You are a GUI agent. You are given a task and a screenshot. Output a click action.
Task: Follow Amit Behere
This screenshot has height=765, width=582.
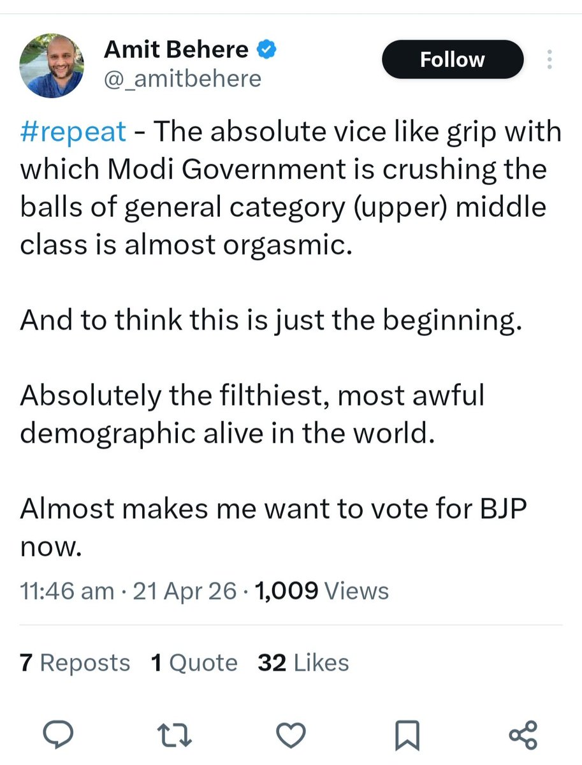[x=452, y=60]
